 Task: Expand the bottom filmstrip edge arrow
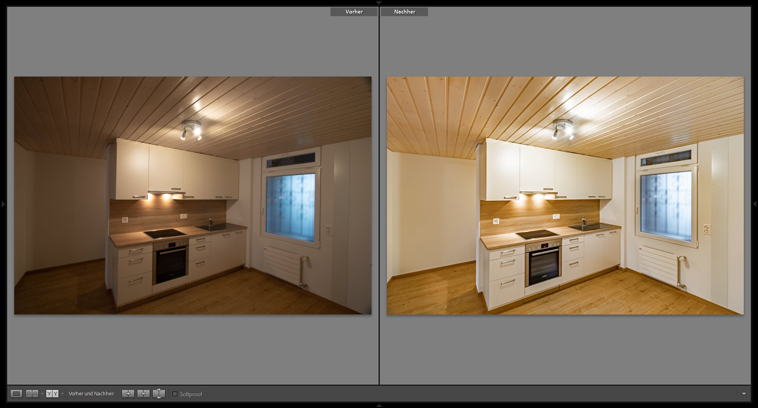(379, 405)
